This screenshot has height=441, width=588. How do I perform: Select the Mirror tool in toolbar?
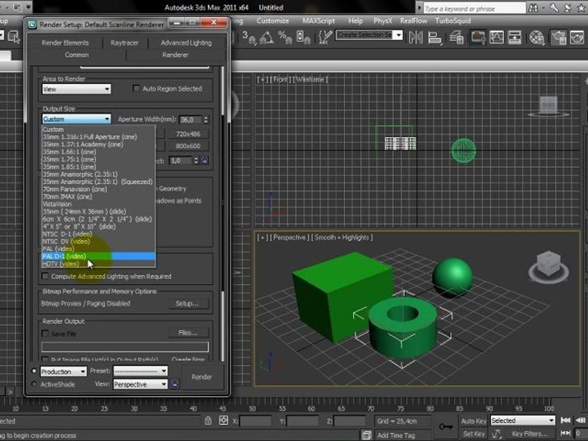pos(415,37)
